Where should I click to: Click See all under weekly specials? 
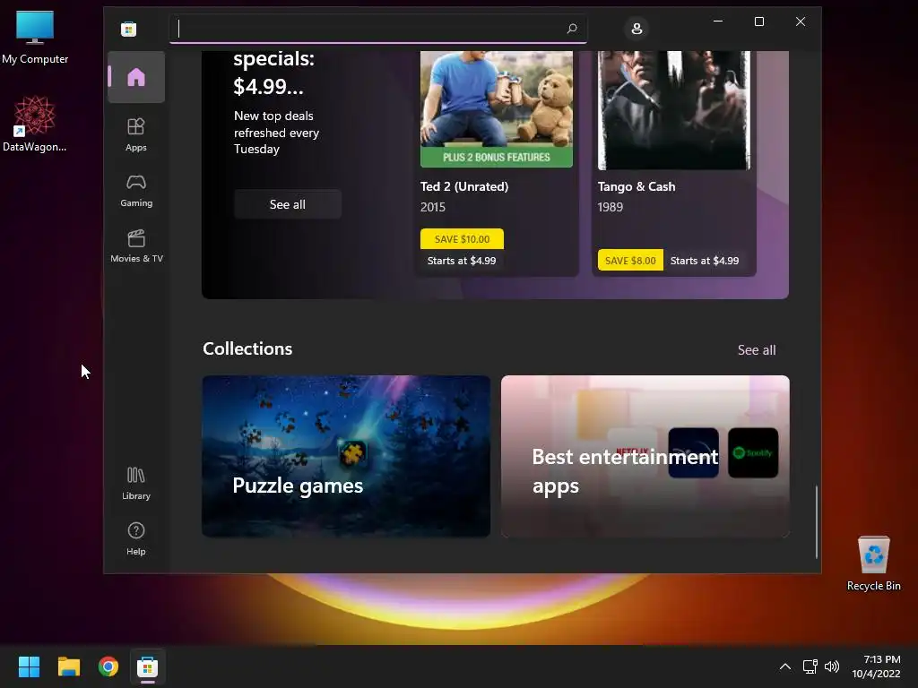coord(288,204)
